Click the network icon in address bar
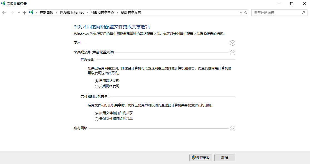Image resolution: width=310 pixels, height=164 pixels. (x=31, y=12)
